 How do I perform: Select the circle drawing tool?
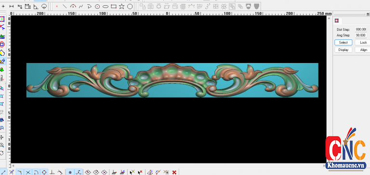coord(97,7)
